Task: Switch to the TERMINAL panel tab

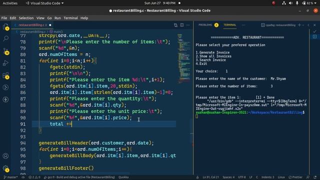Action: pyautogui.click(x=230, y=25)
